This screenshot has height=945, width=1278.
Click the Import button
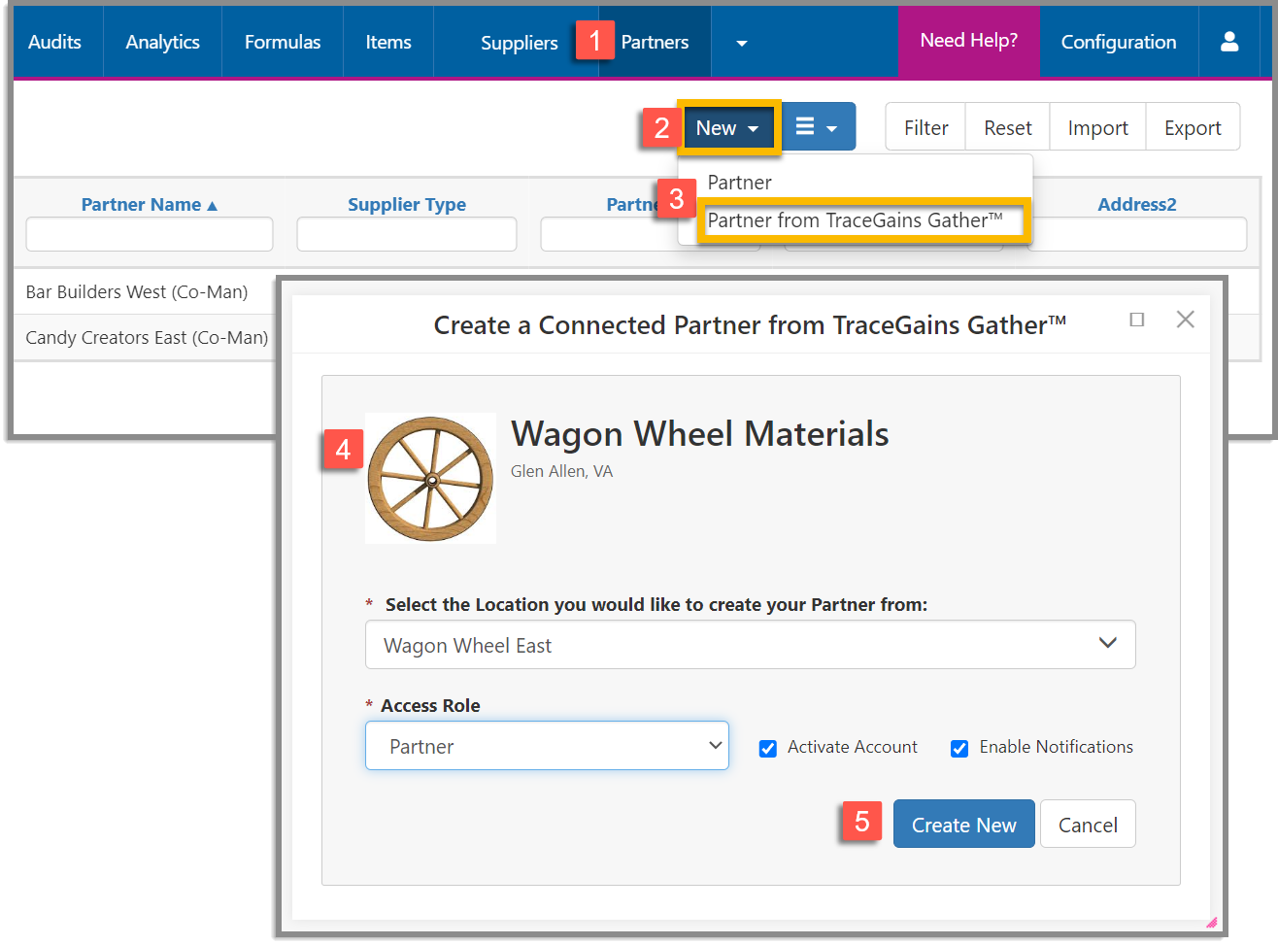click(1098, 127)
